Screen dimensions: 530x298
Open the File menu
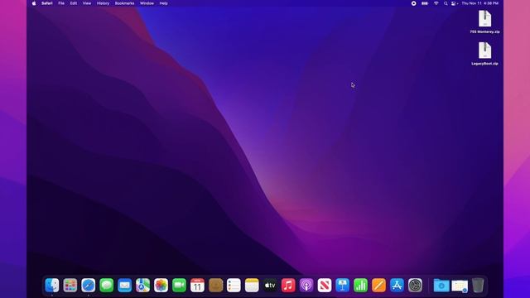61,3
